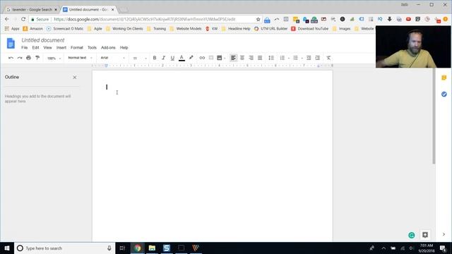
Task: Open the font size dropdown
Action: (x=140, y=58)
